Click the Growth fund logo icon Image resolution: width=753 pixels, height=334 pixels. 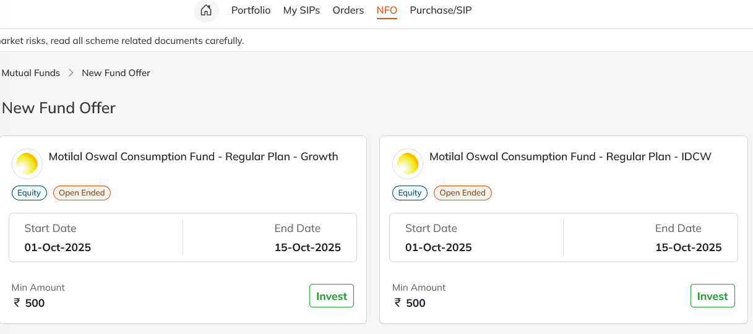(x=27, y=164)
